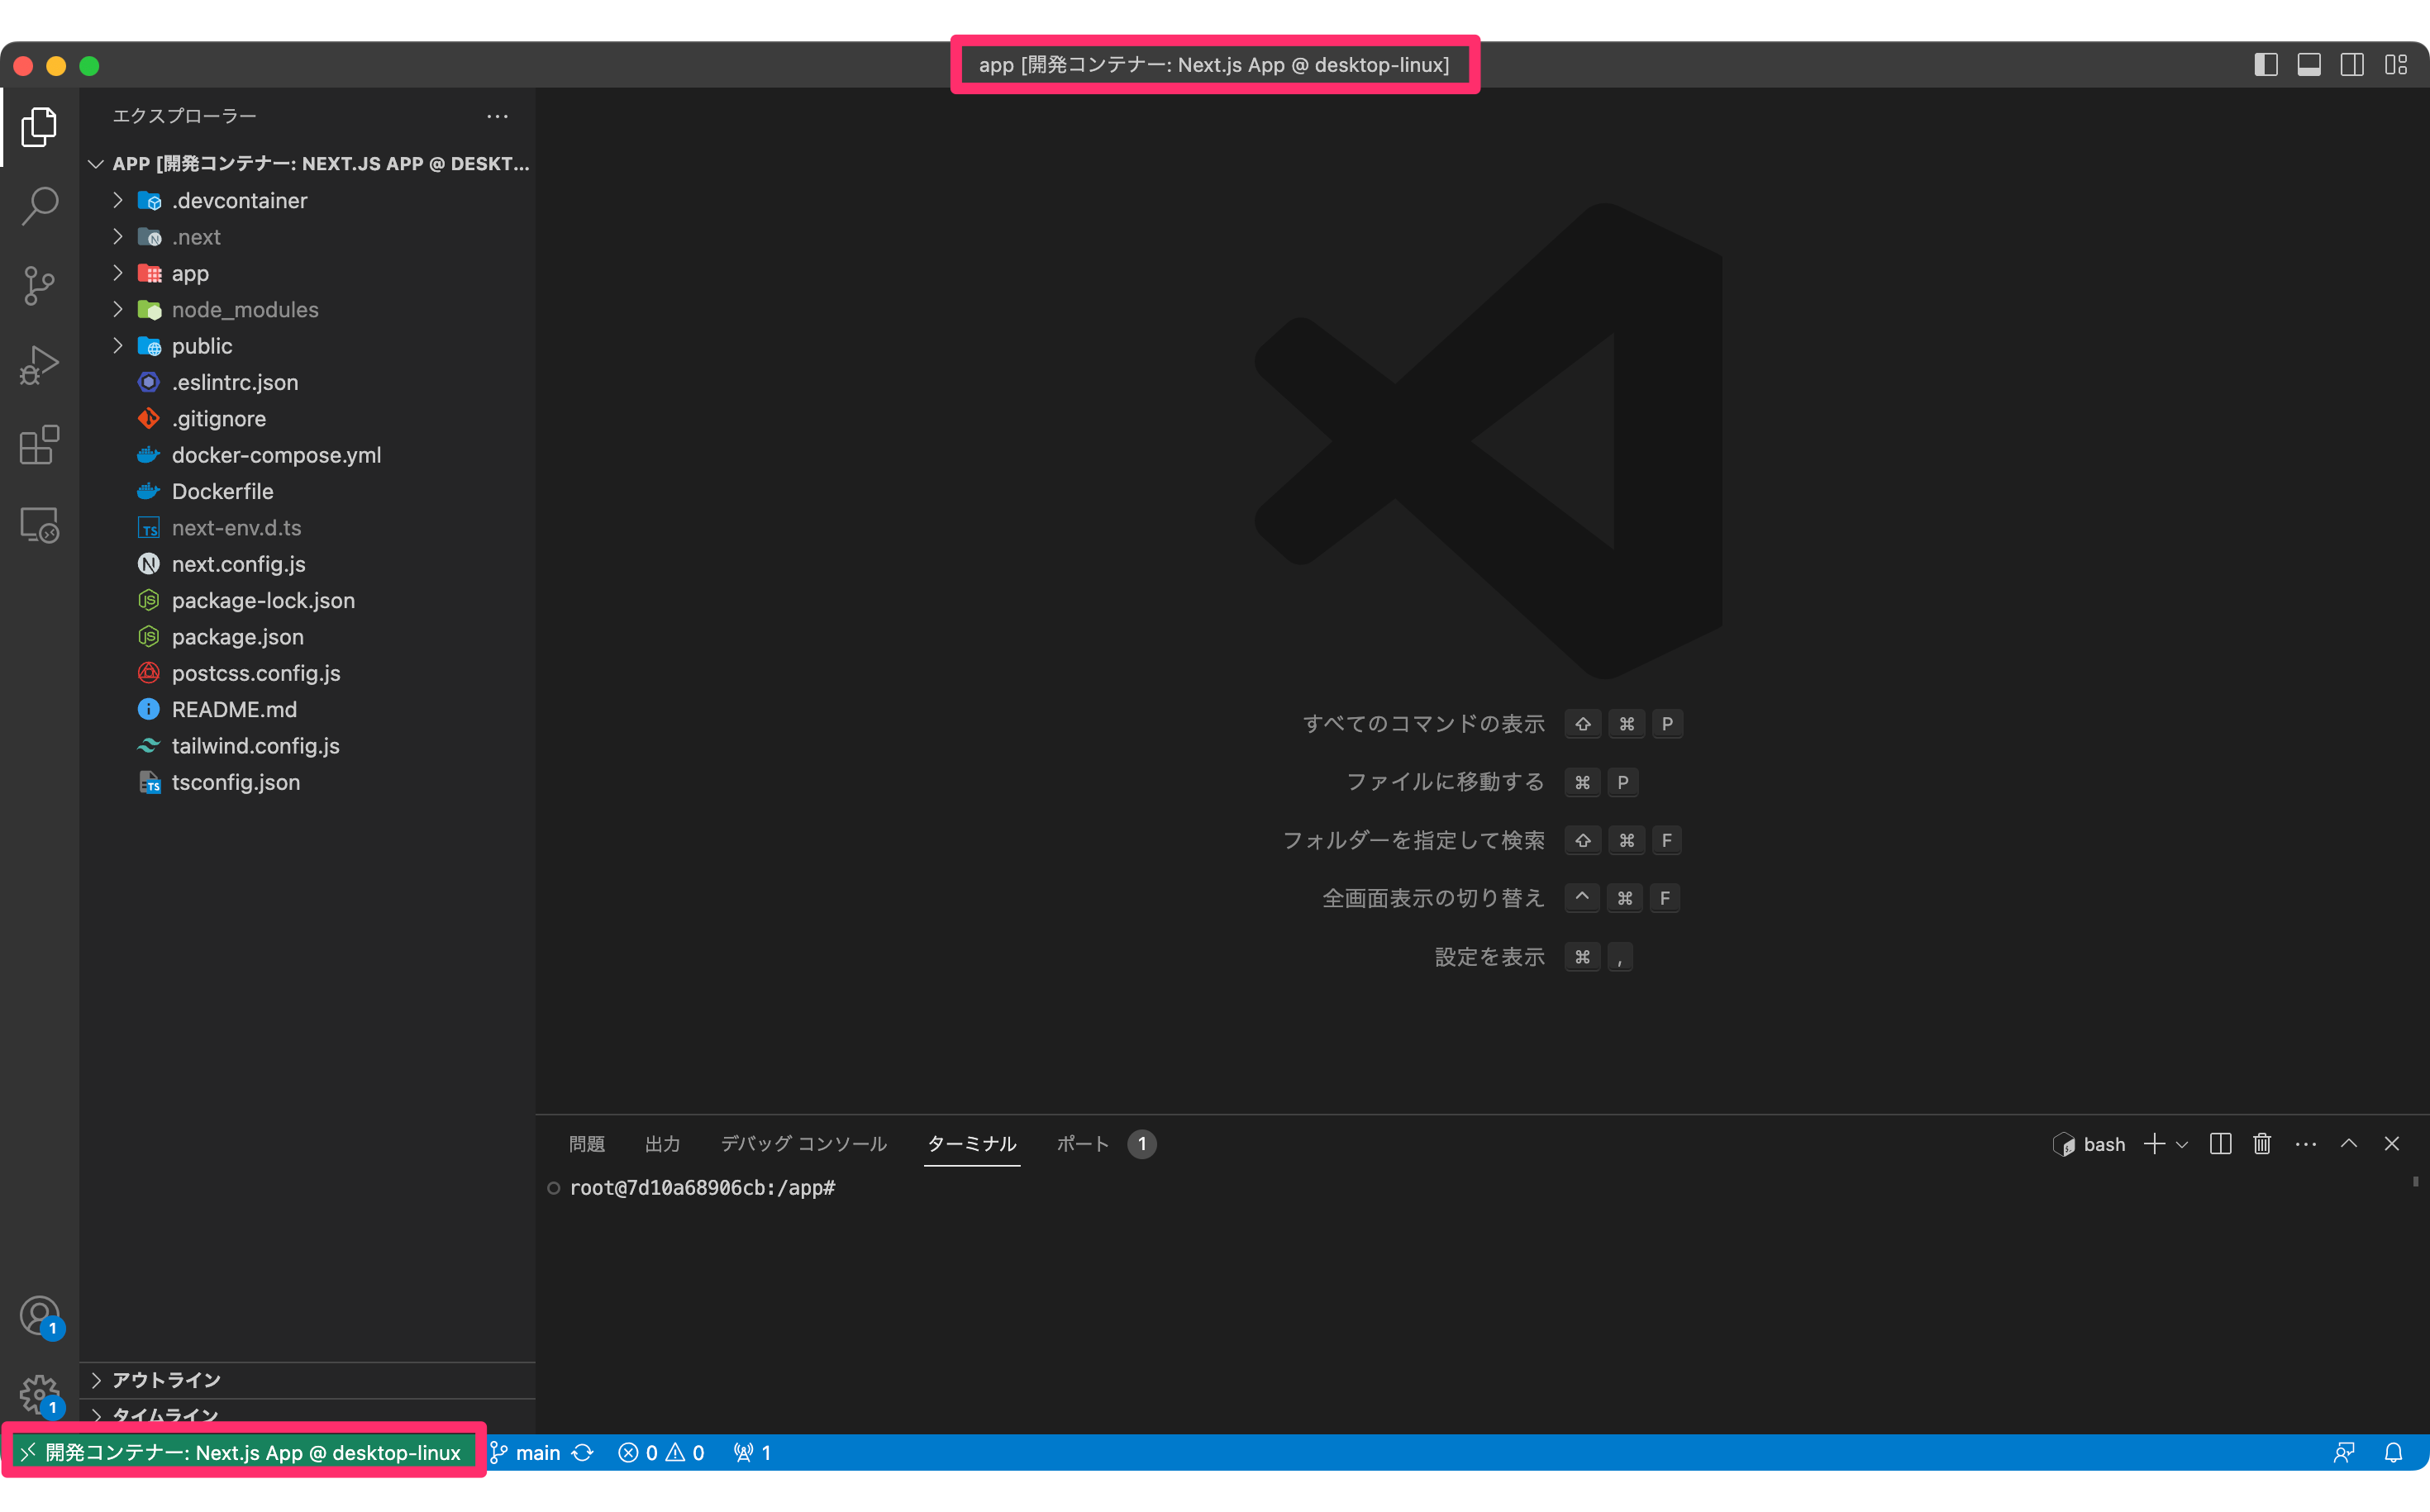This screenshot has height=1512, width=2430.
Task: Toggle the bottom panel visibility
Action: coord(2309,65)
